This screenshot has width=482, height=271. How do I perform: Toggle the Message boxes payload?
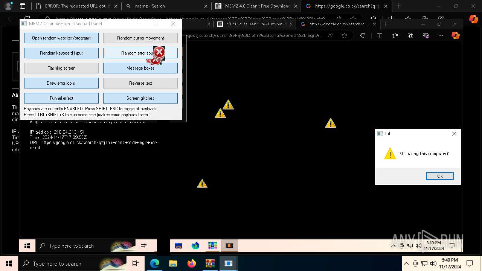click(x=140, y=68)
